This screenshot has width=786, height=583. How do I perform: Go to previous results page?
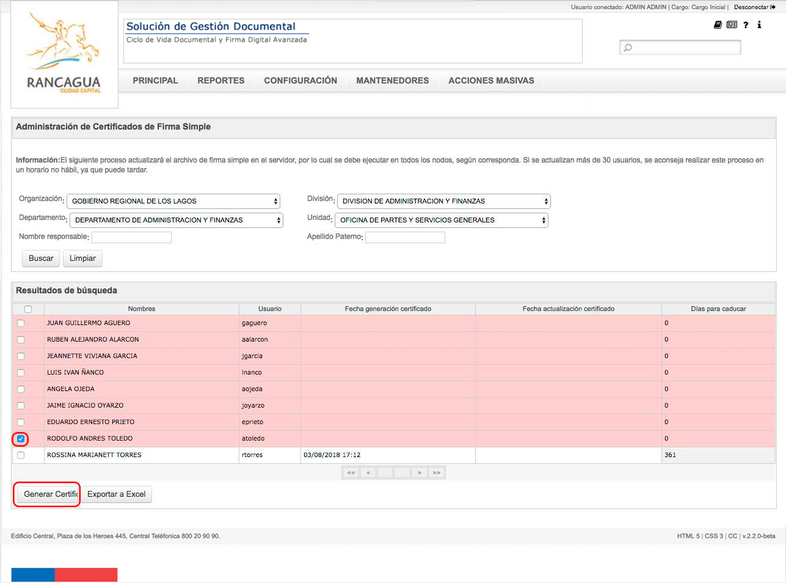pos(368,472)
